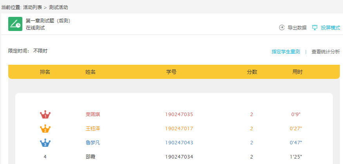Viewport: 343px width, 164px height.
Task: Open 查看统计分析 statistics link
Action: 325,52
